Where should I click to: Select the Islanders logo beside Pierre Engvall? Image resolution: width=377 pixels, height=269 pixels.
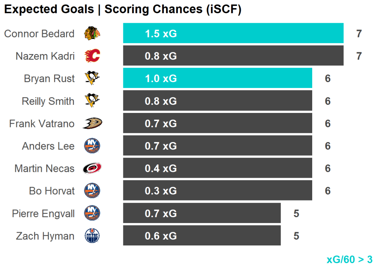tap(92, 213)
